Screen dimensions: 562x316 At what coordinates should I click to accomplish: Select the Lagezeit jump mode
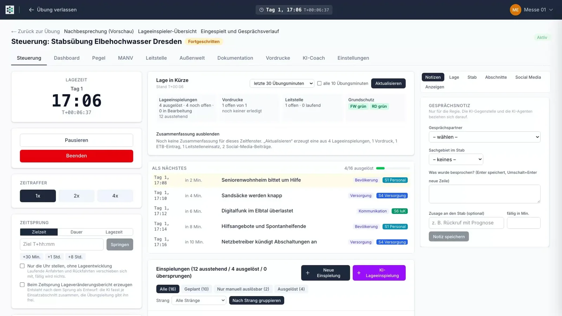pos(114,232)
